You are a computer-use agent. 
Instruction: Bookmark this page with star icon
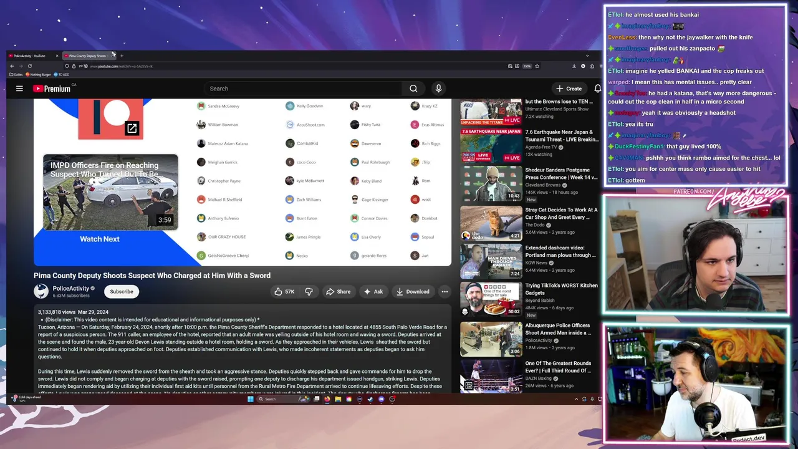[x=537, y=66]
